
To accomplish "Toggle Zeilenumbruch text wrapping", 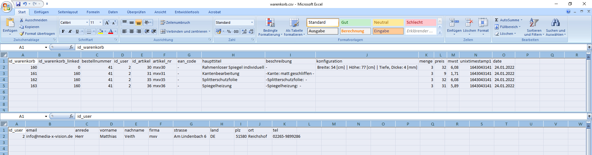I will 175,22.
